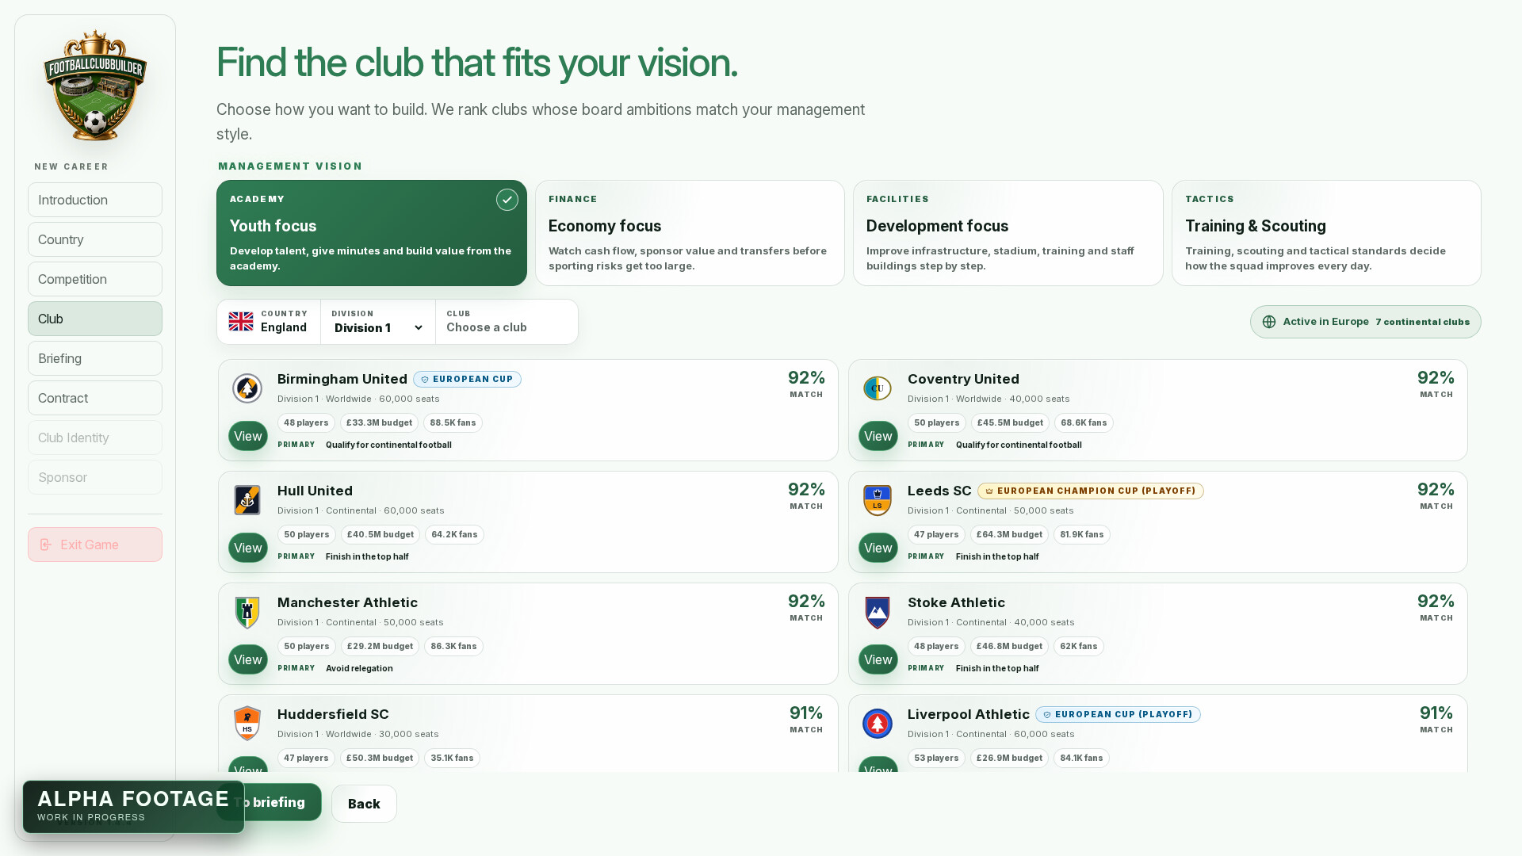Click the European Champion Cup (Playoff) badge
1522x856 pixels.
[x=1091, y=491]
